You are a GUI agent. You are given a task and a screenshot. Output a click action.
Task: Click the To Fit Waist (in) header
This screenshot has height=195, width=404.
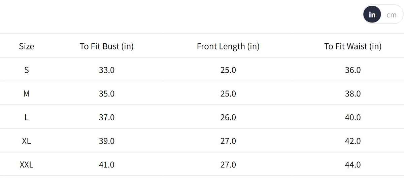[352, 46]
